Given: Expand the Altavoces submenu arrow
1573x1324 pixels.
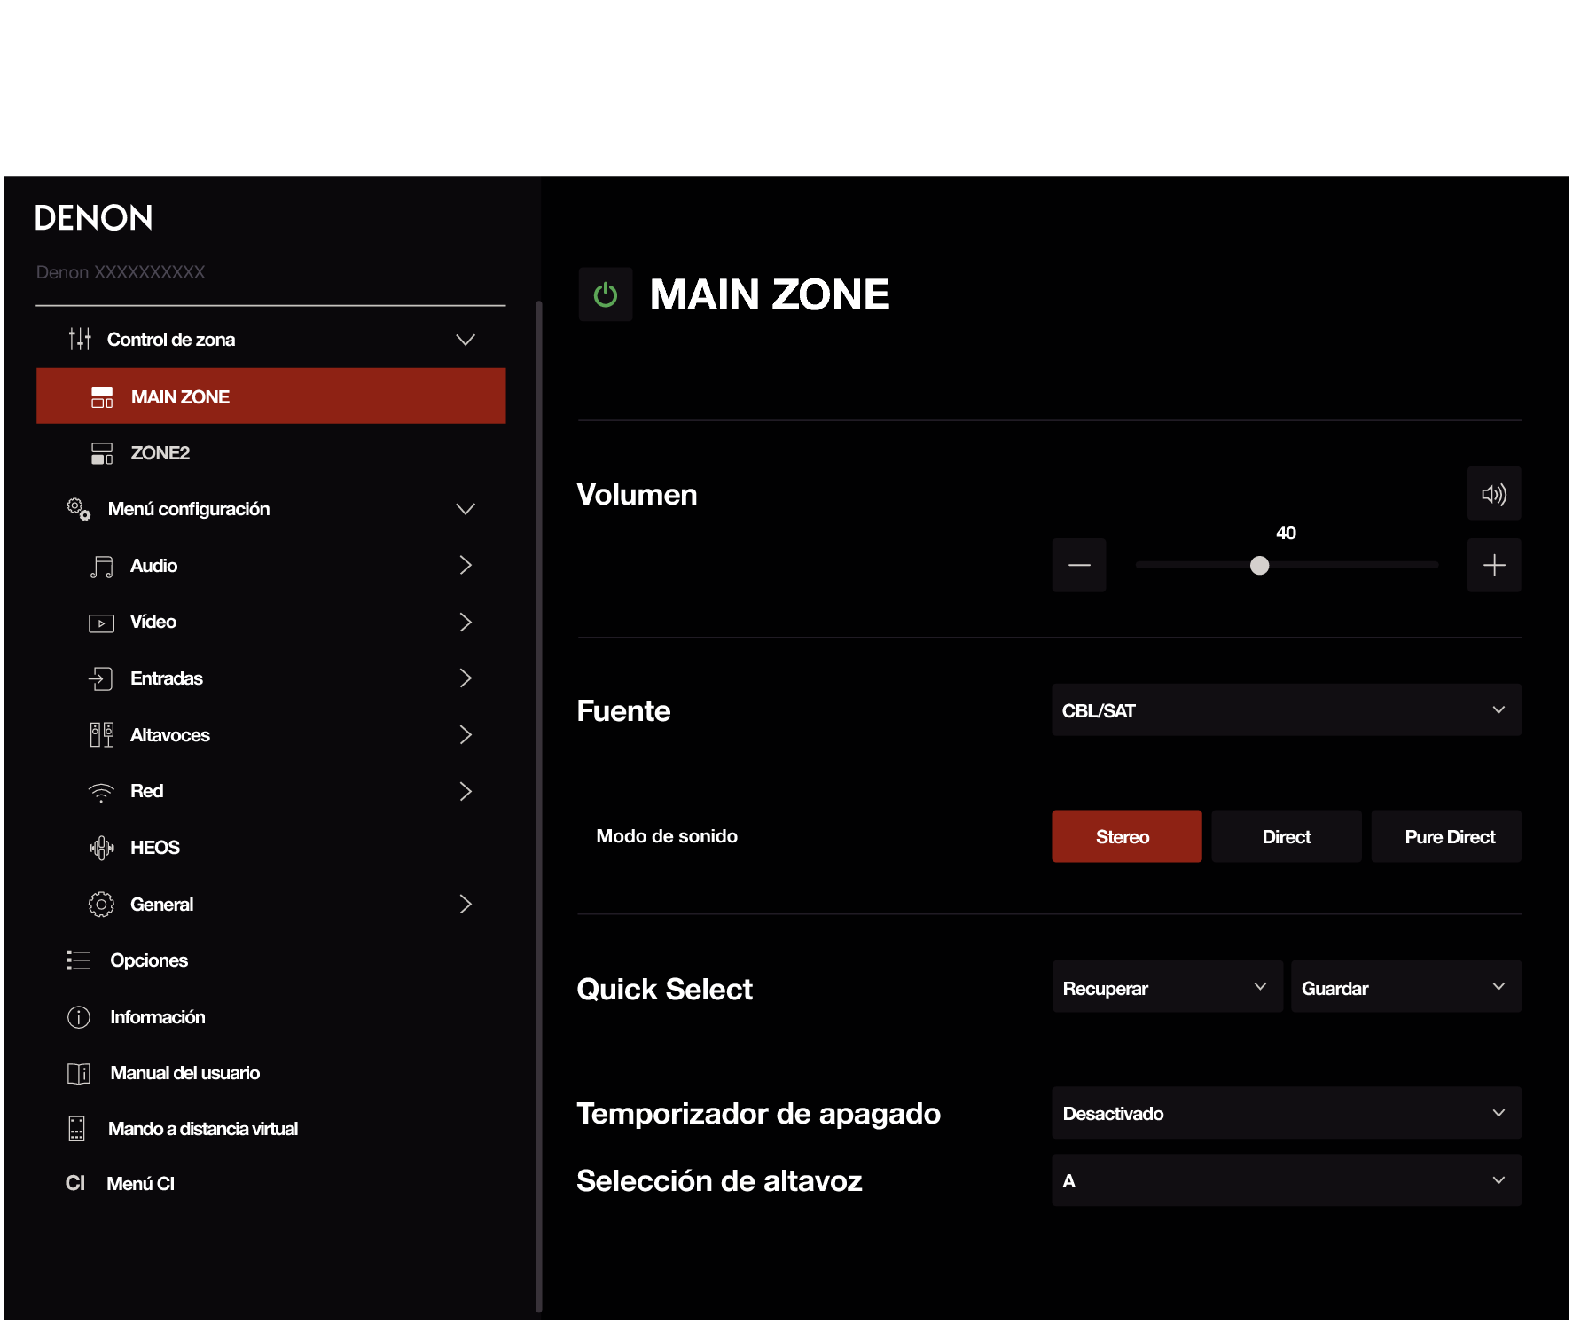Looking at the screenshot, I should coord(466,734).
